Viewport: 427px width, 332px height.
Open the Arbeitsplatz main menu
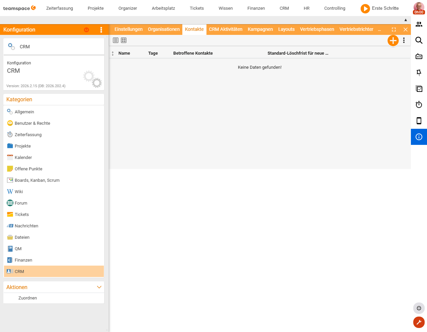point(164,8)
